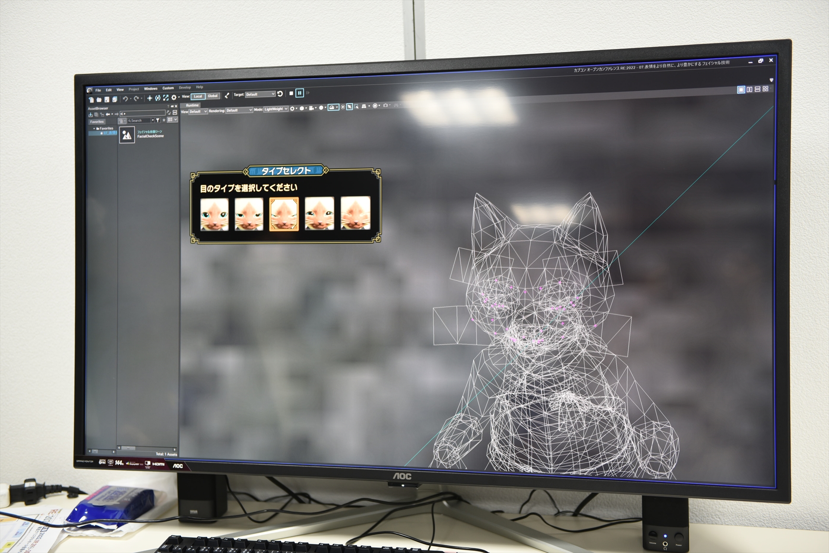Switch to the Runtime tab

tap(192, 105)
